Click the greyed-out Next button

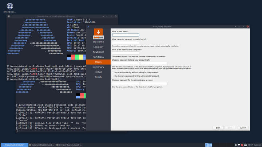(x=230, y=128)
